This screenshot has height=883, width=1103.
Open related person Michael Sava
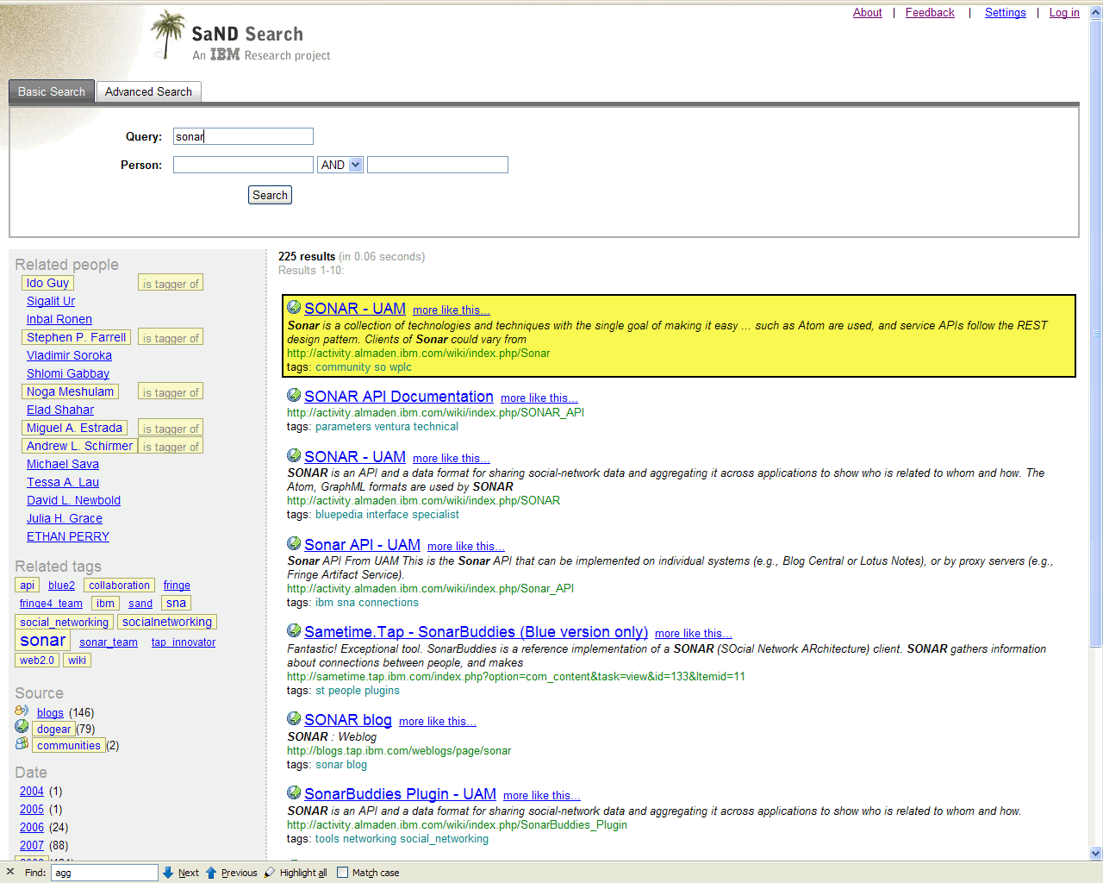(63, 464)
